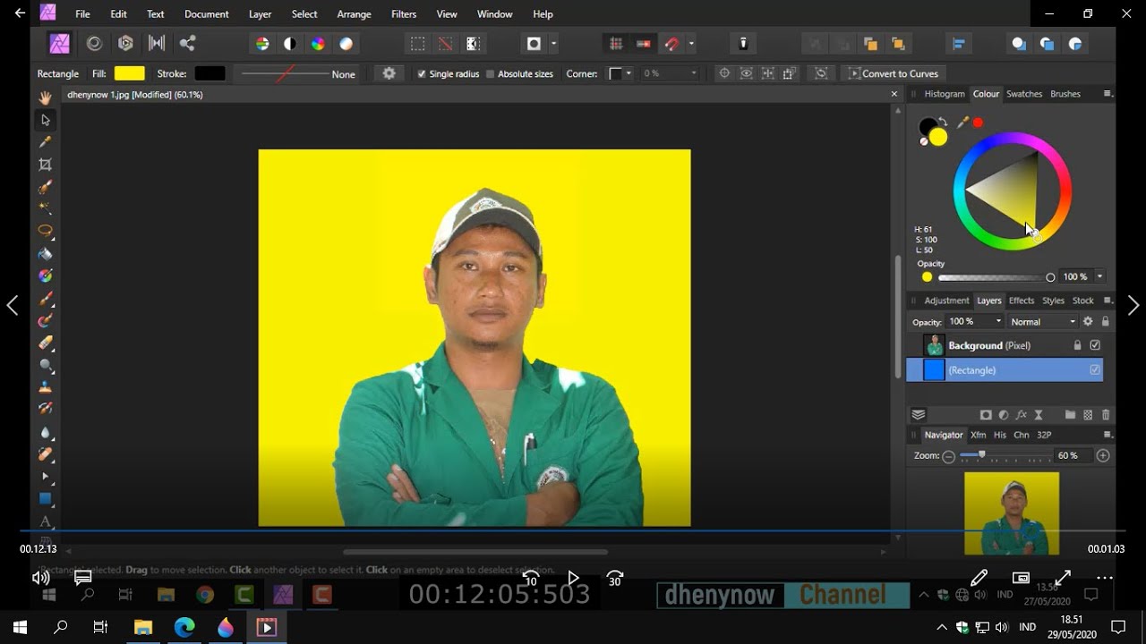Select the Blur Brush droplet tool

coord(45,432)
